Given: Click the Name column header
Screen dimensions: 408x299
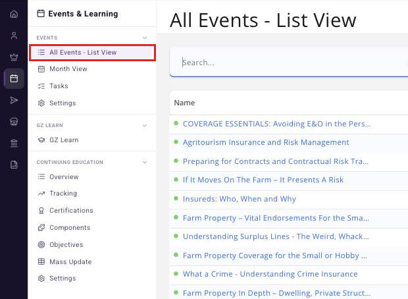Looking at the screenshot, I should 184,103.
